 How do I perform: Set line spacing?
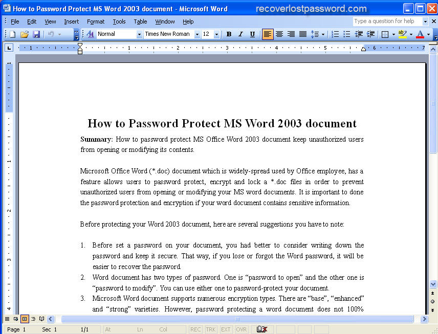[x=315, y=34]
